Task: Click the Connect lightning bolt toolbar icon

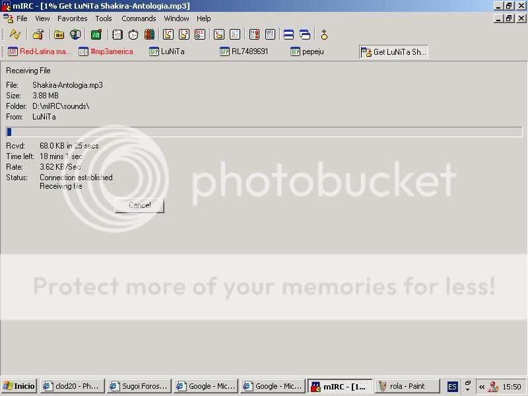Action: (15, 34)
